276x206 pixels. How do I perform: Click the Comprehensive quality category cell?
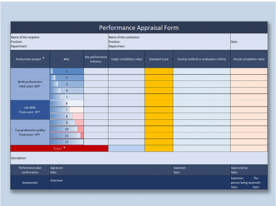pyautogui.click(x=30, y=132)
